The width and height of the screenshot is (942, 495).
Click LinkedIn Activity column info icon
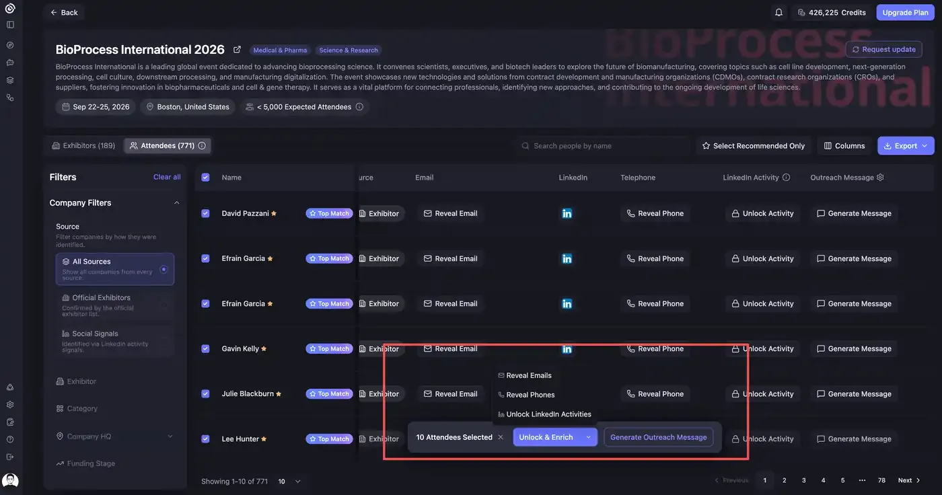787,178
